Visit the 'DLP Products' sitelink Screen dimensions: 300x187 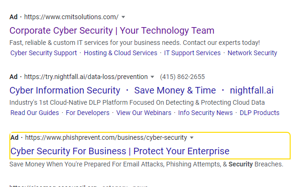260,113
